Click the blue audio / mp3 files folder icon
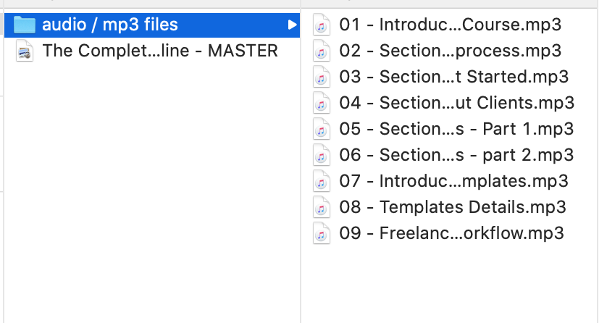 24,25
